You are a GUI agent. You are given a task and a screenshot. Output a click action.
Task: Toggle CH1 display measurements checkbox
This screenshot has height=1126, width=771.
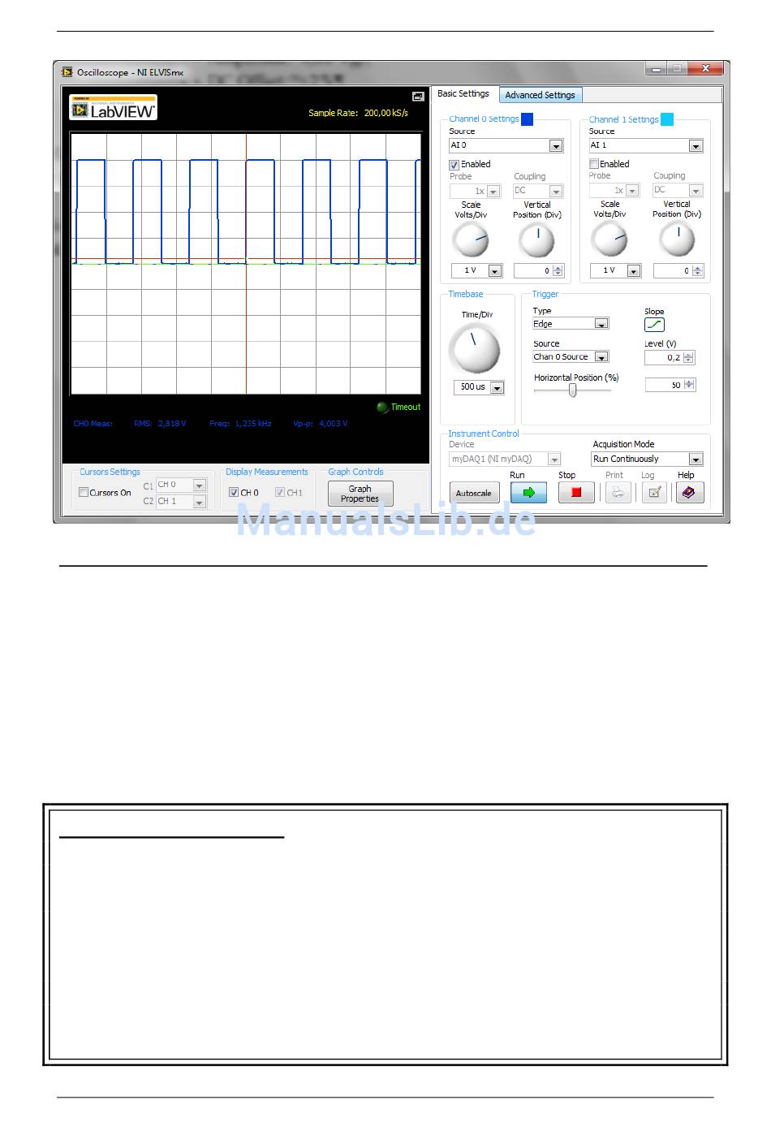click(x=280, y=492)
